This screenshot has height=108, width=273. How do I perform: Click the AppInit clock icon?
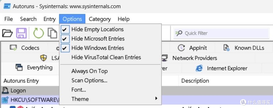[x=181, y=48]
